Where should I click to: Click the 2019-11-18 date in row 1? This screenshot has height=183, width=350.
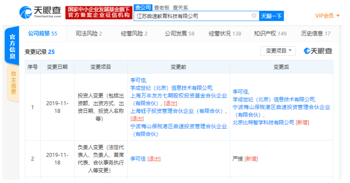pos(58,107)
